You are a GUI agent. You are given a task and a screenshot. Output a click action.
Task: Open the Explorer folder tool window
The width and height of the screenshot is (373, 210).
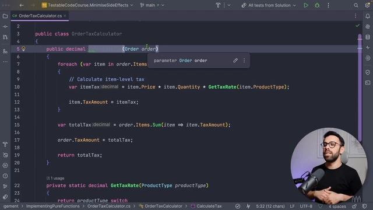click(x=5, y=16)
